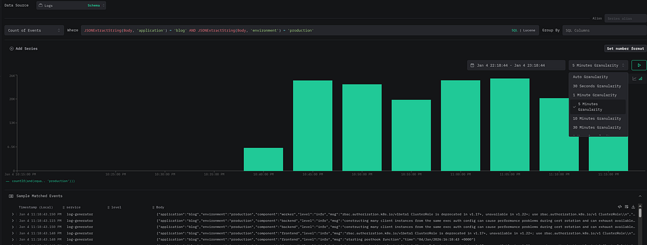The width and height of the screenshot is (647, 245).
Task: Click the Sample Matched Events table icon
Action: coord(11,196)
